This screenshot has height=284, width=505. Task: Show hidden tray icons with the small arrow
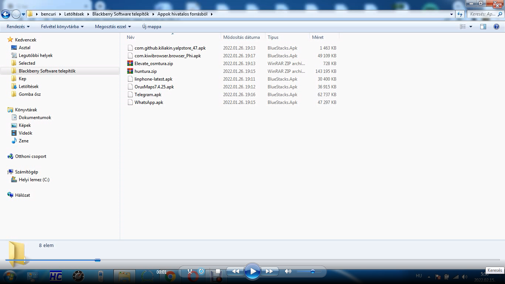[430, 277]
